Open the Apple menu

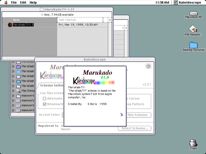(x=6, y=2)
